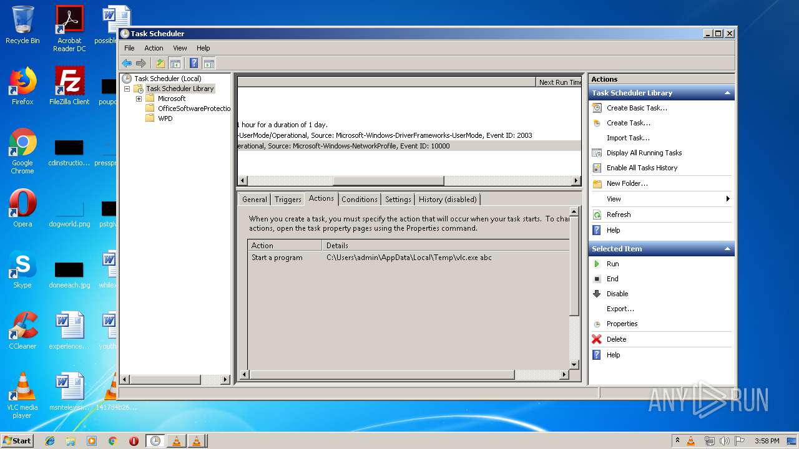Select the task row with Event ID: 2003

(x=409, y=135)
